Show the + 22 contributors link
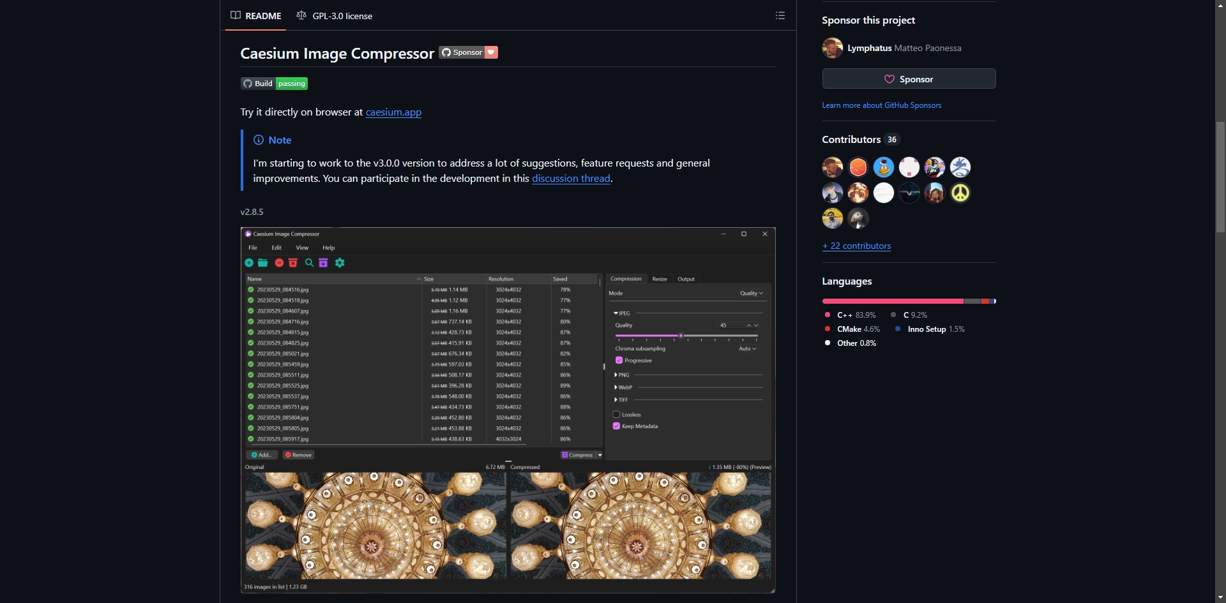This screenshot has height=603, width=1226. 856,246
